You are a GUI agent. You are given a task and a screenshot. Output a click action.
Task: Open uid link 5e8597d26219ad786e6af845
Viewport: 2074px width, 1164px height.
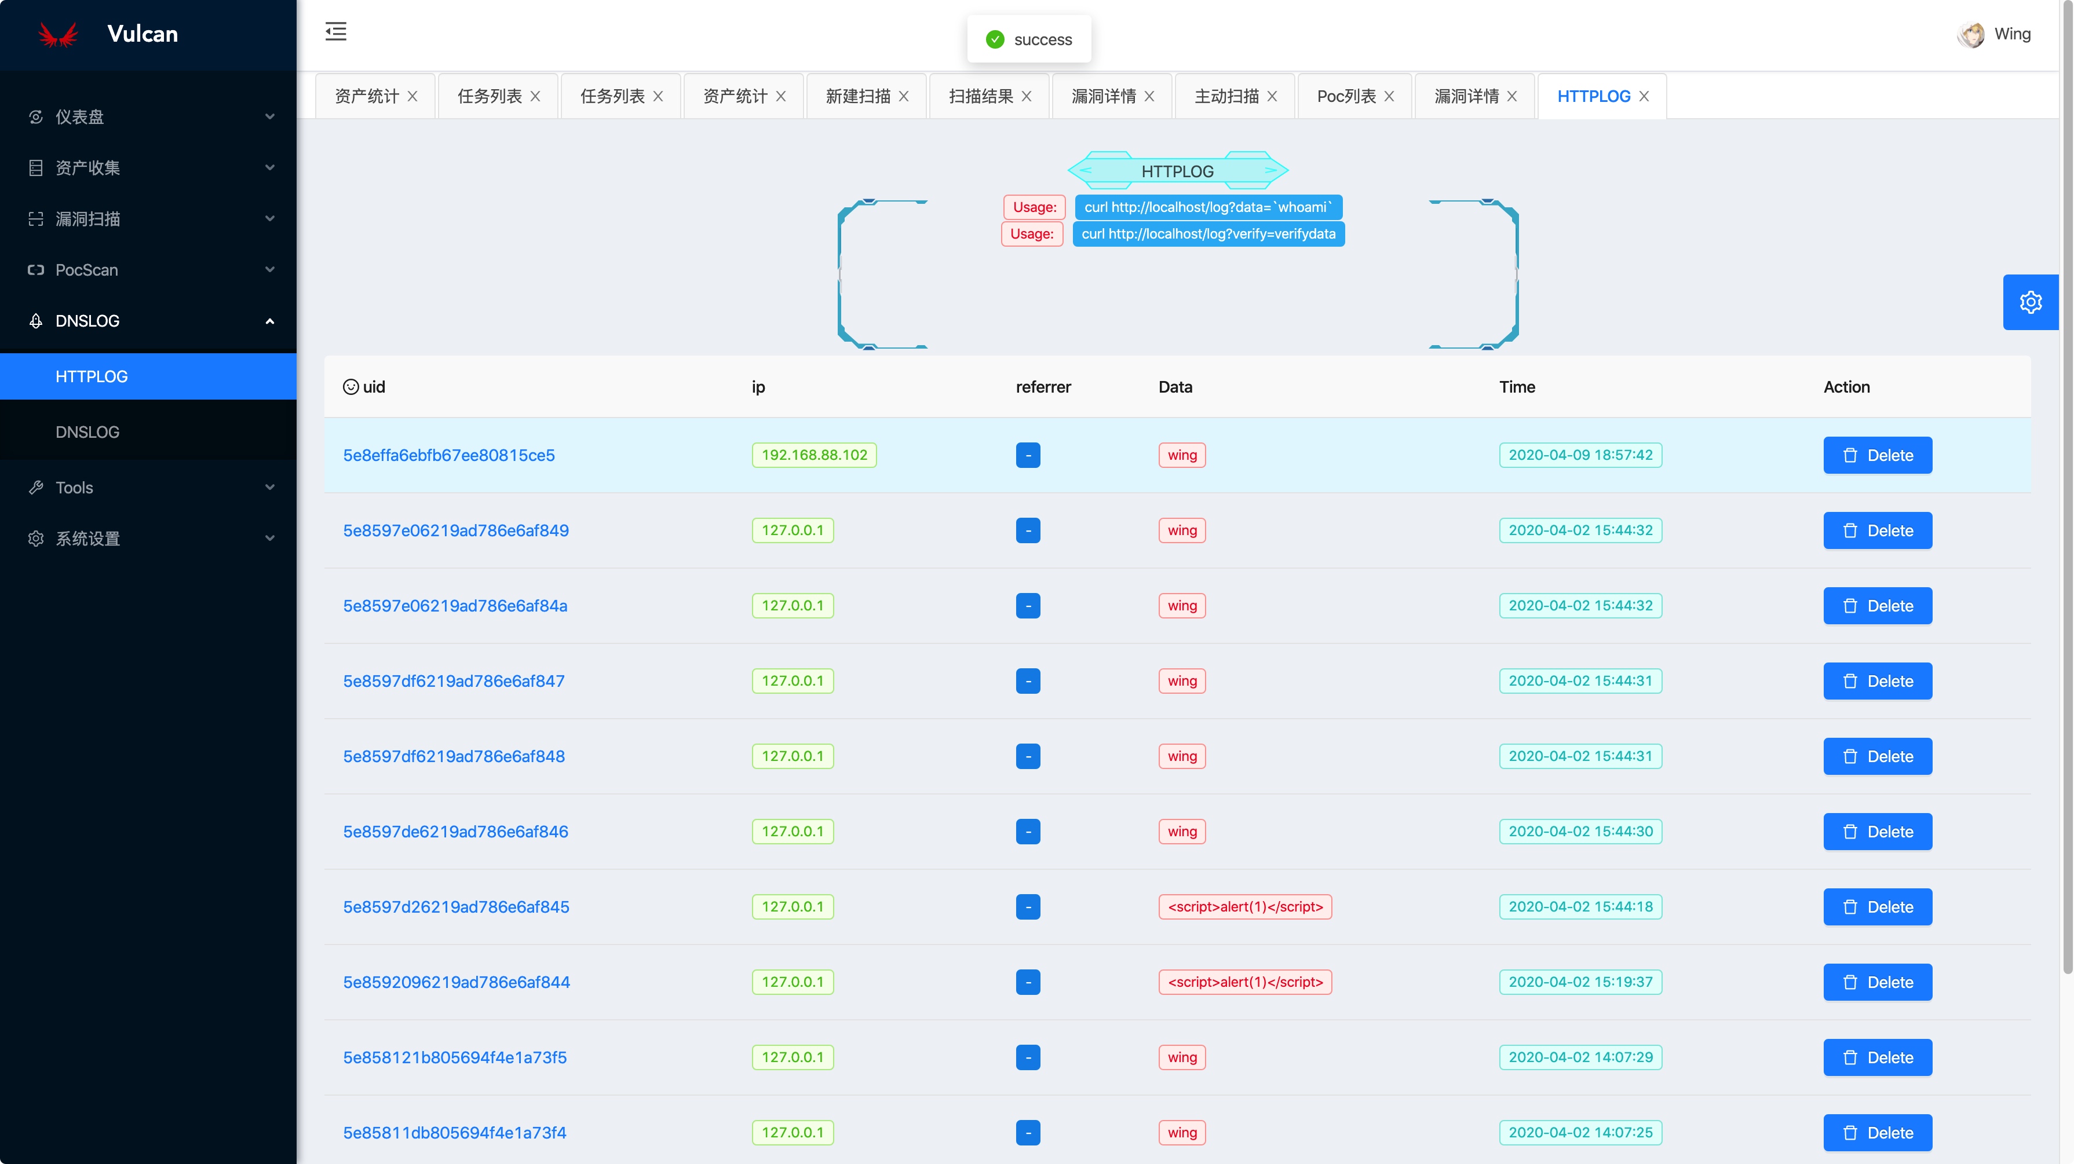point(456,907)
